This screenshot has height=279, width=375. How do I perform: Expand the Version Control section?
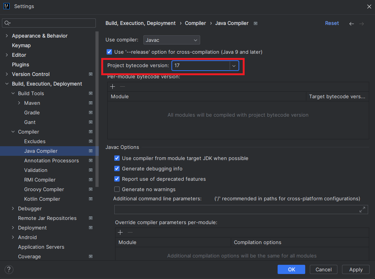(7, 74)
